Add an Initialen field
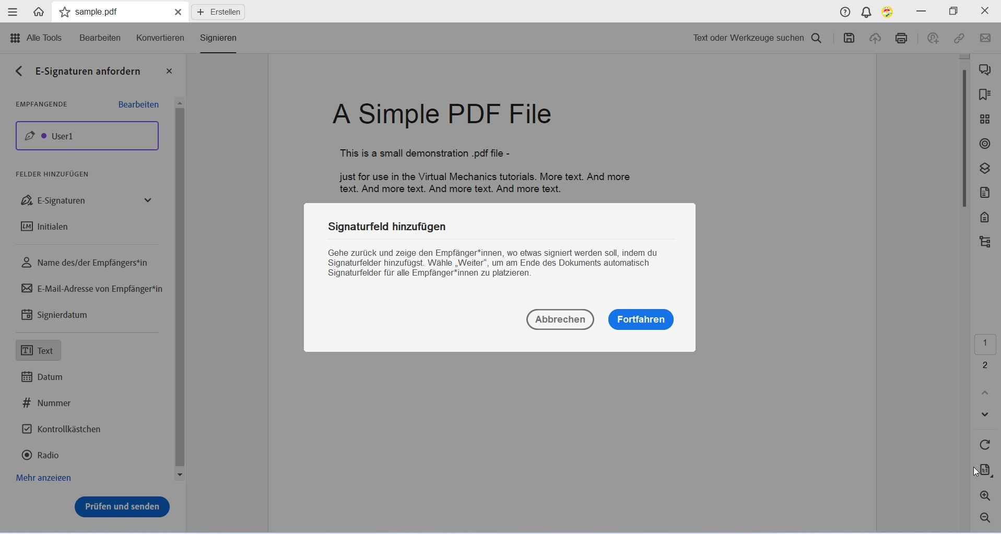Screen dimensions: 1001x534 click(x=44, y=227)
